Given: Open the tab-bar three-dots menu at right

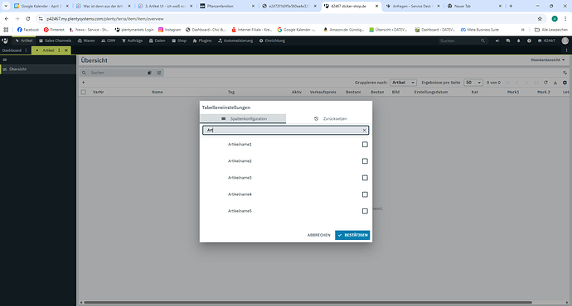Looking at the screenshot, I should [566, 50].
